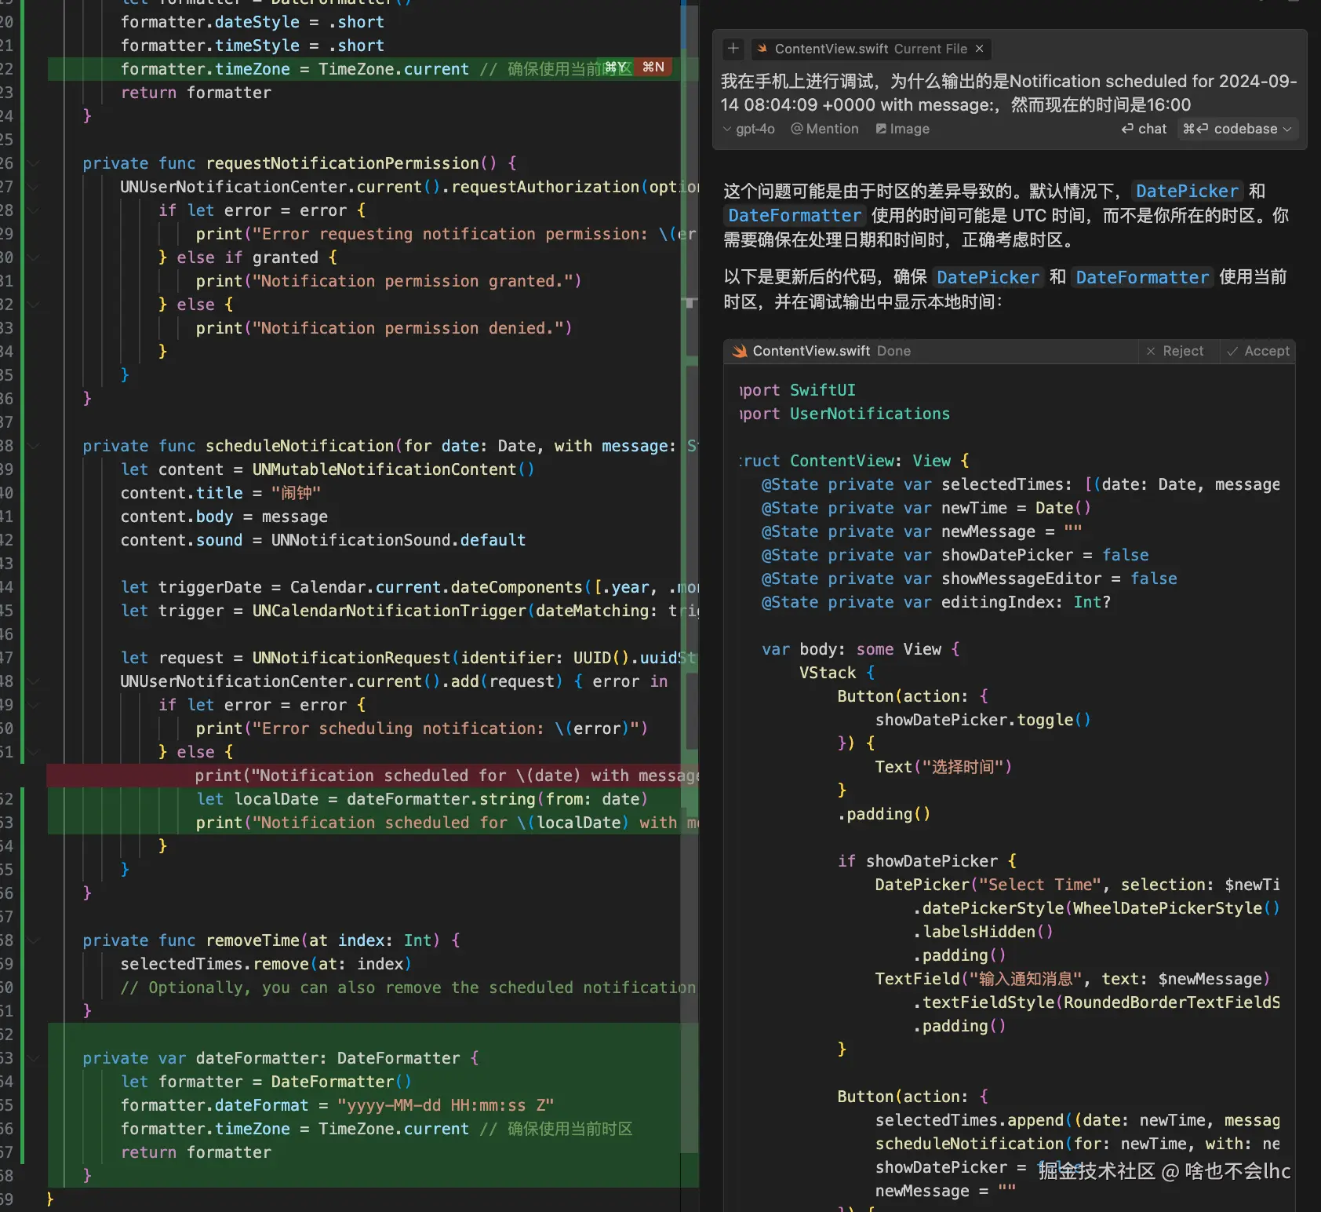Viewport: 1321px width, 1212px height.
Task: Open the gpt-4o model selector
Action: [x=749, y=129]
